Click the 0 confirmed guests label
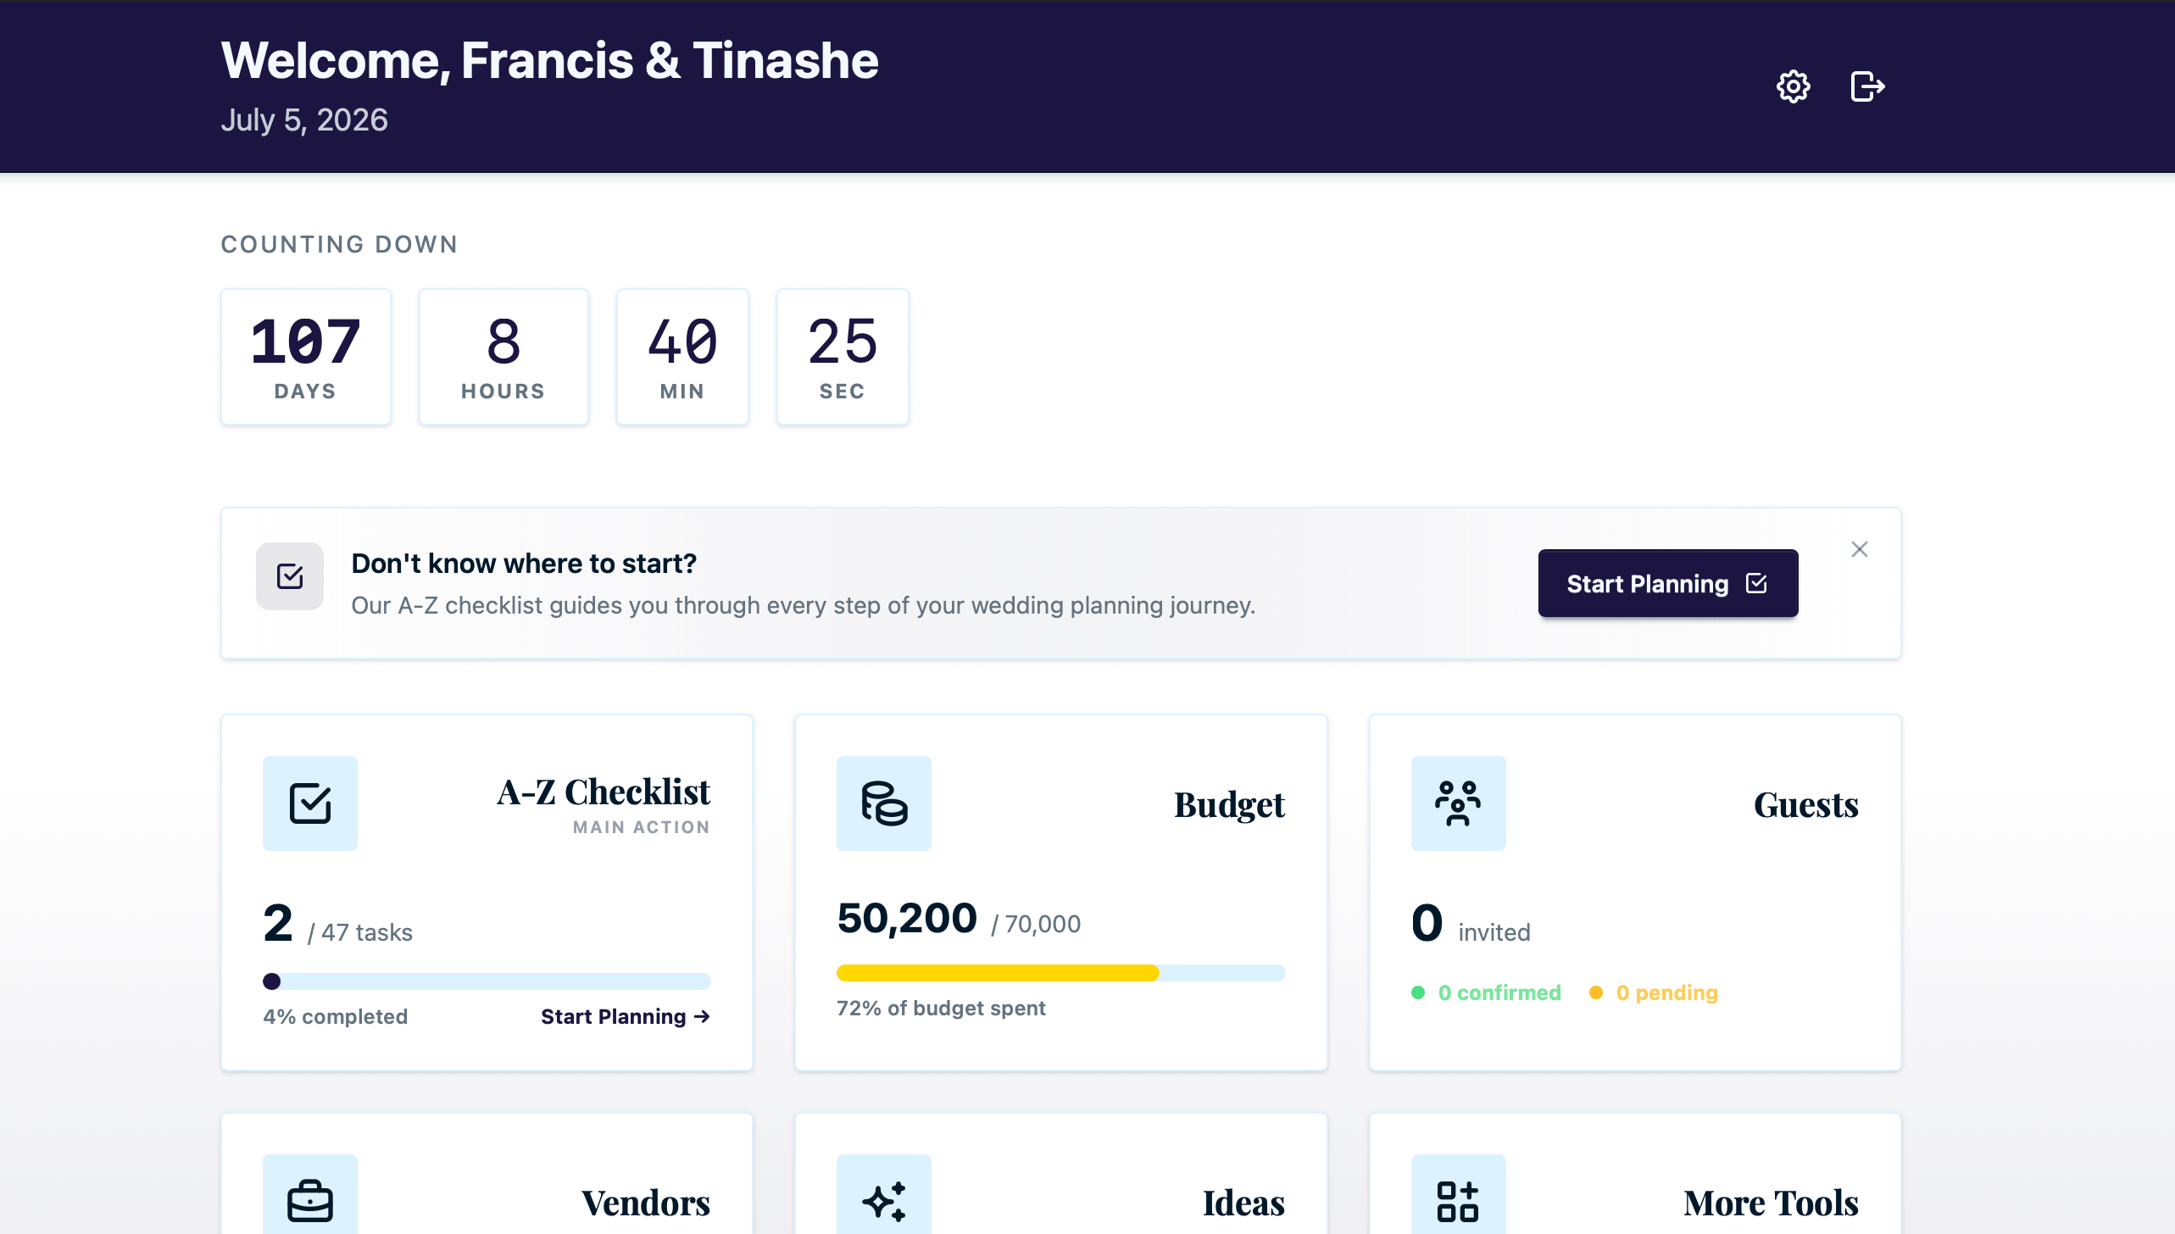This screenshot has height=1234, width=2175. (1499, 992)
